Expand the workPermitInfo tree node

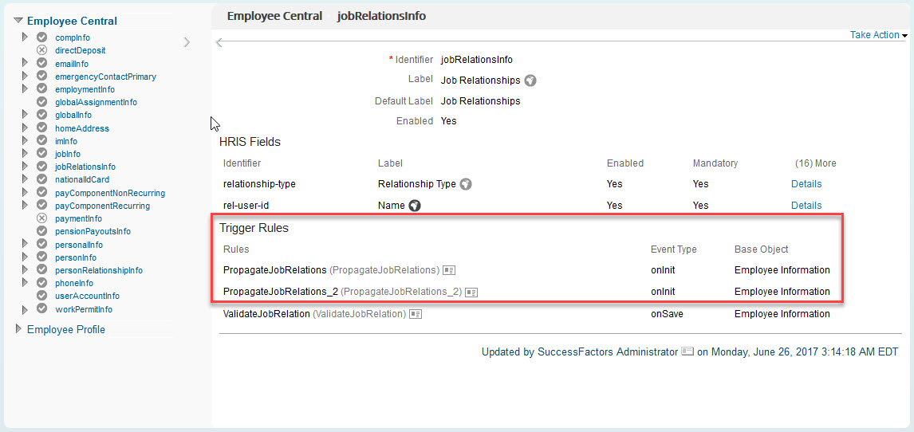click(x=25, y=308)
